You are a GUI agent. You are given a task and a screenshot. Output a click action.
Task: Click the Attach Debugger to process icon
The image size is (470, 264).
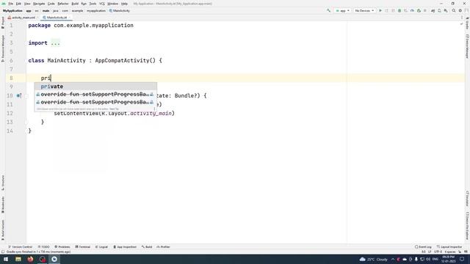419,11
